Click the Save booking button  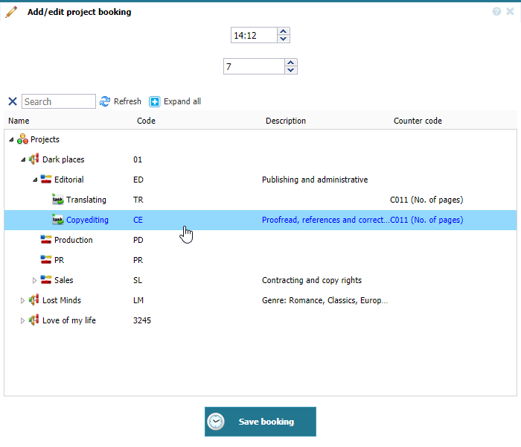pyautogui.click(x=260, y=422)
